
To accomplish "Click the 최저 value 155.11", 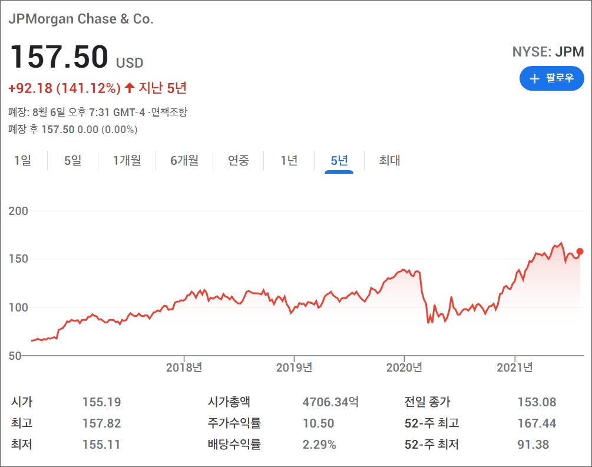I will point(101,445).
